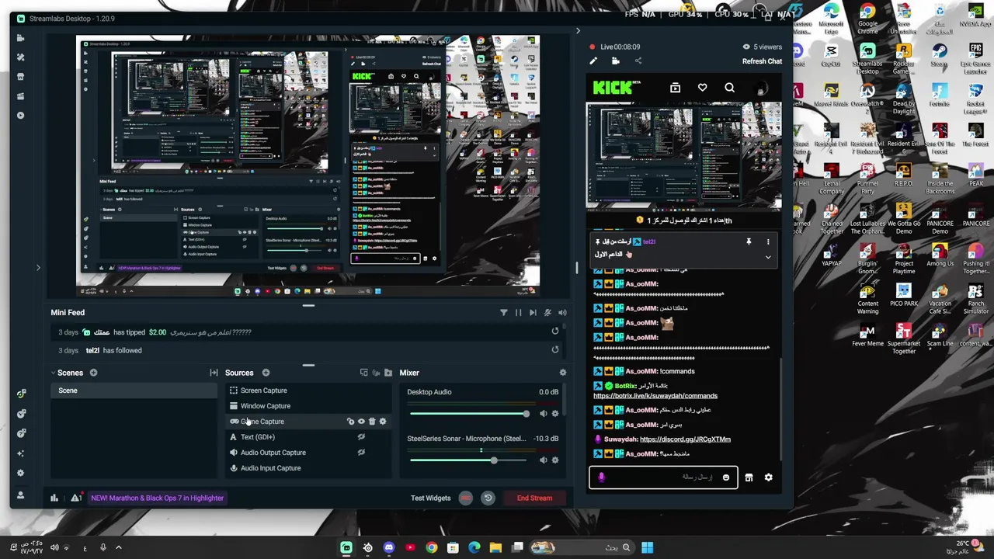Open Discord from the Windows taskbar

389,547
